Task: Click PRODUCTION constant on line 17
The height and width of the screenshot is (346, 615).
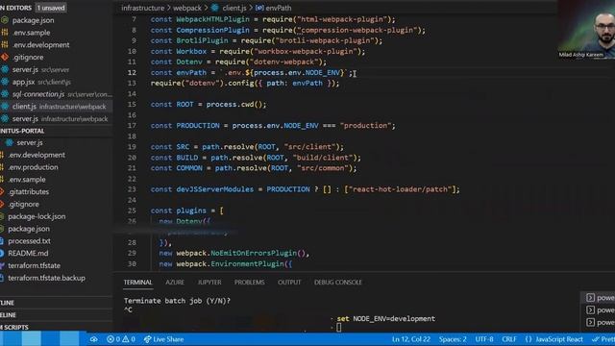Action: 198,126
